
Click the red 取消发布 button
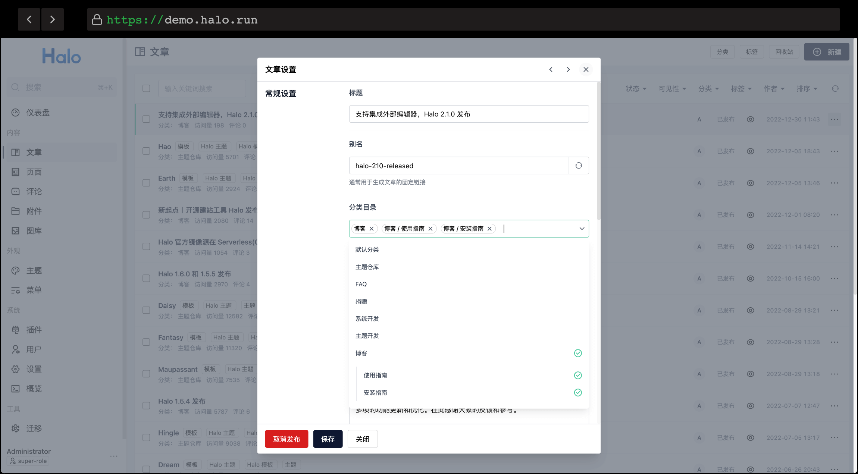coord(286,439)
